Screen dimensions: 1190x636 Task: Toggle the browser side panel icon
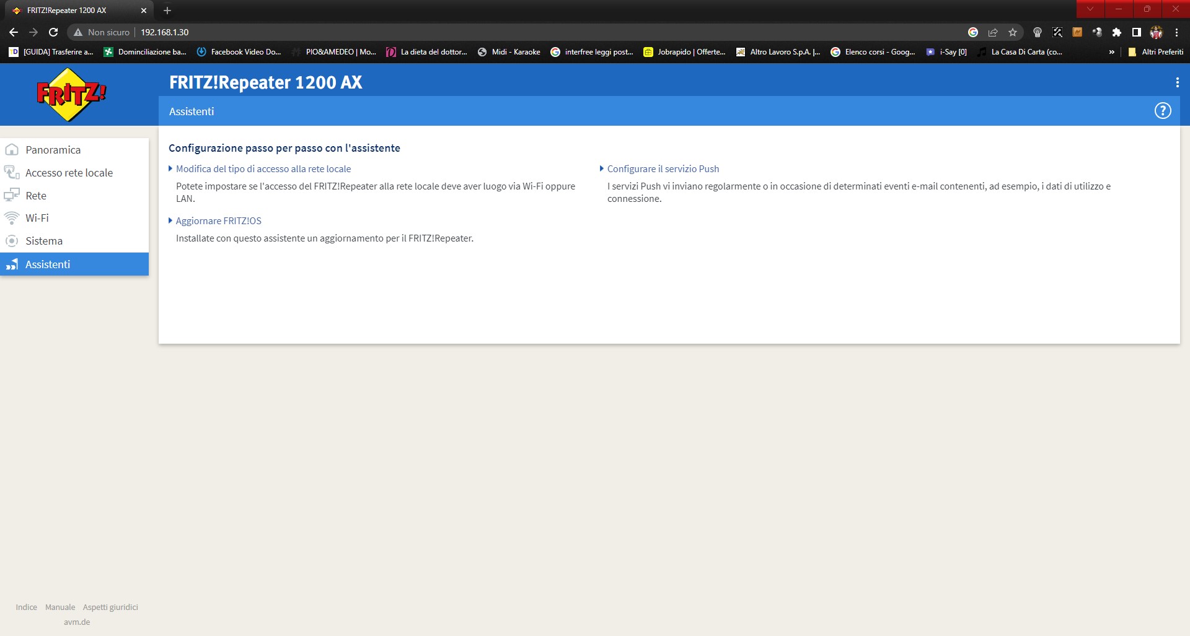1137,32
